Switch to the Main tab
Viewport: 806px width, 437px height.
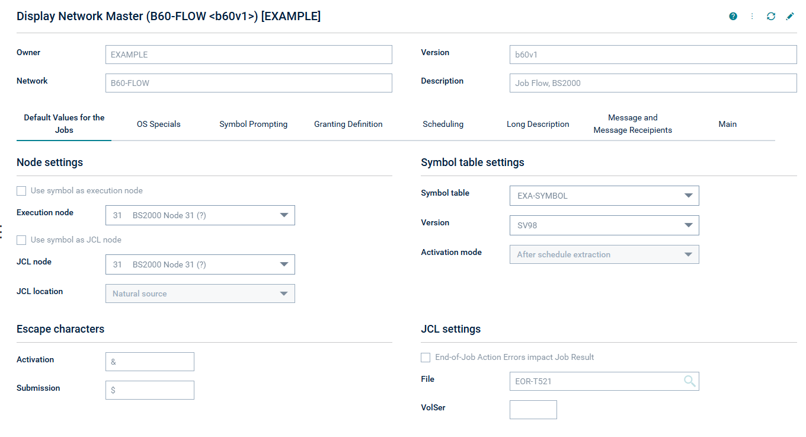click(728, 124)
